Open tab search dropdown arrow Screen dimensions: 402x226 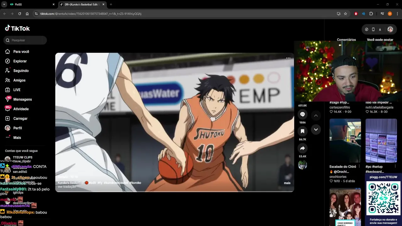pyautogui.click(x=4, y=4)
